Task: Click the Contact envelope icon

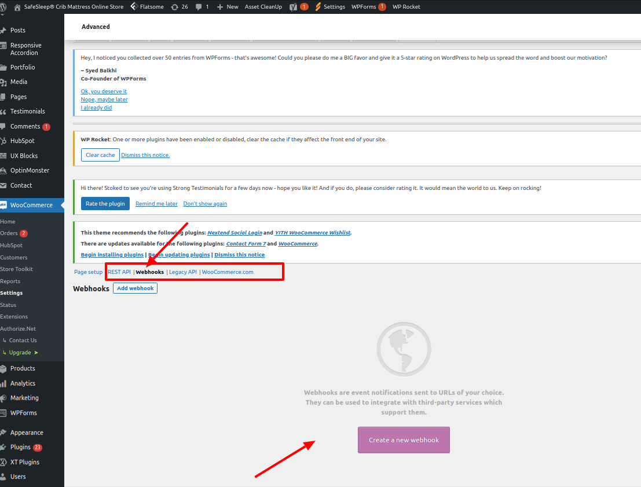Action: click(3, 186)
